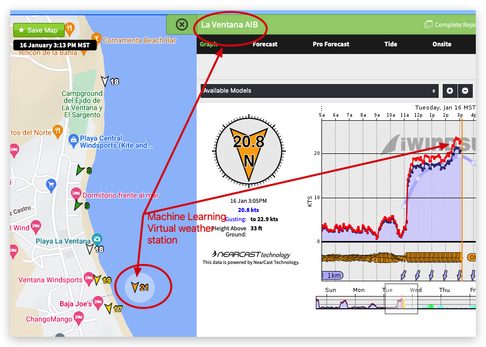Switch to the Forecast tab
The image size is (486, 347).
[x=265, y=44]
